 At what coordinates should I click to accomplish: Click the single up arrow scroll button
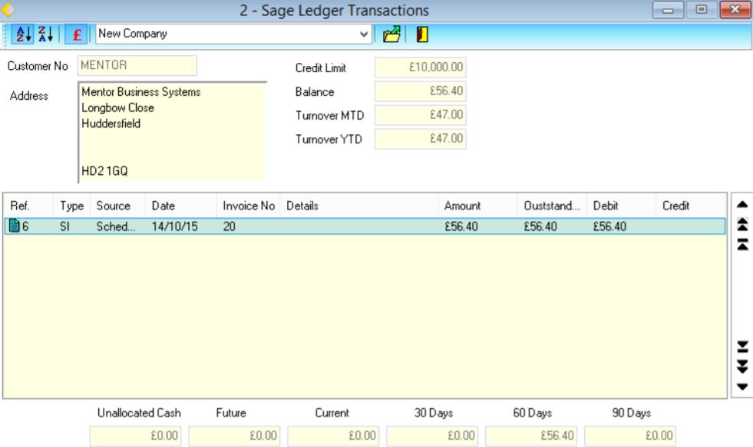tap(742, 205)
